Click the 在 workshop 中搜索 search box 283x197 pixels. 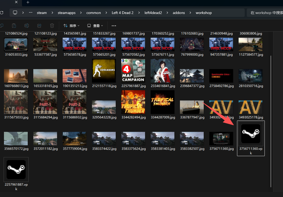pos(265,13)
